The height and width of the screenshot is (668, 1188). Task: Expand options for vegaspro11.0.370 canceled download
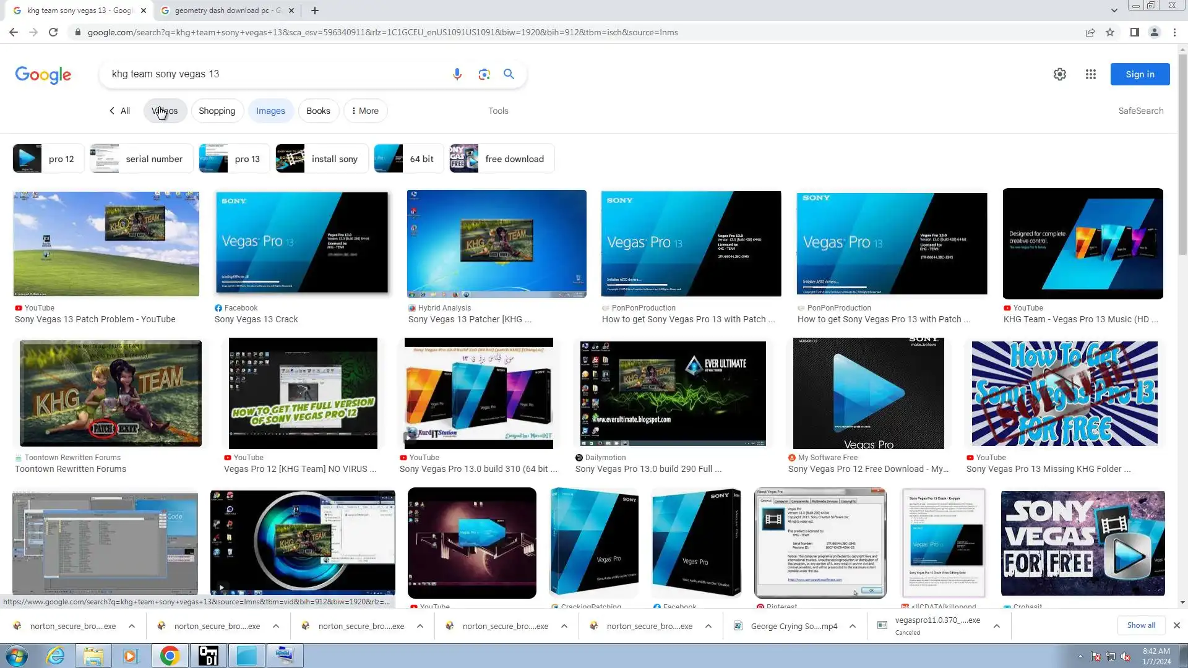(x=996, y=626)
